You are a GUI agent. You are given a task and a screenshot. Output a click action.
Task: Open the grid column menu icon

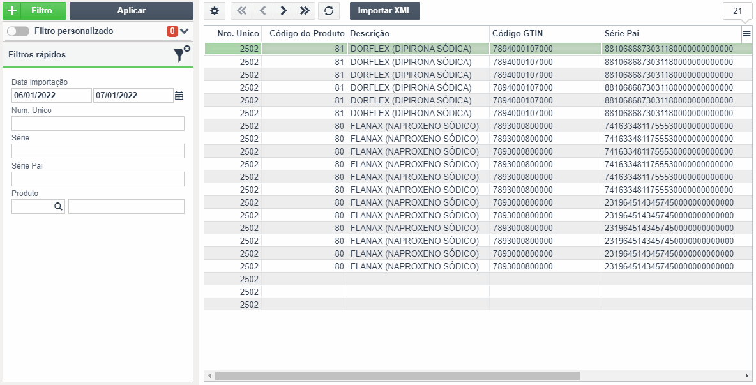746,33
